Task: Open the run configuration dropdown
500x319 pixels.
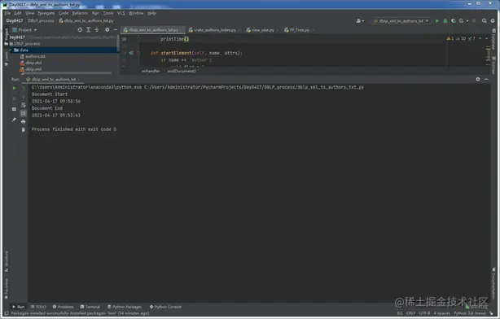Action: [x=401, y=21]
